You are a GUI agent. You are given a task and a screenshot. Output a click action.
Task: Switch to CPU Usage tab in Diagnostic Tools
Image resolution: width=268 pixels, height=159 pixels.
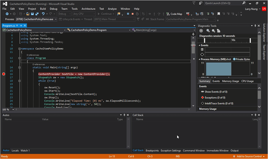click(247, 81)
